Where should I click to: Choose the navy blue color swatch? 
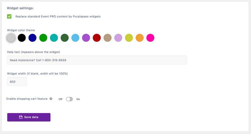tap(32, 38)
